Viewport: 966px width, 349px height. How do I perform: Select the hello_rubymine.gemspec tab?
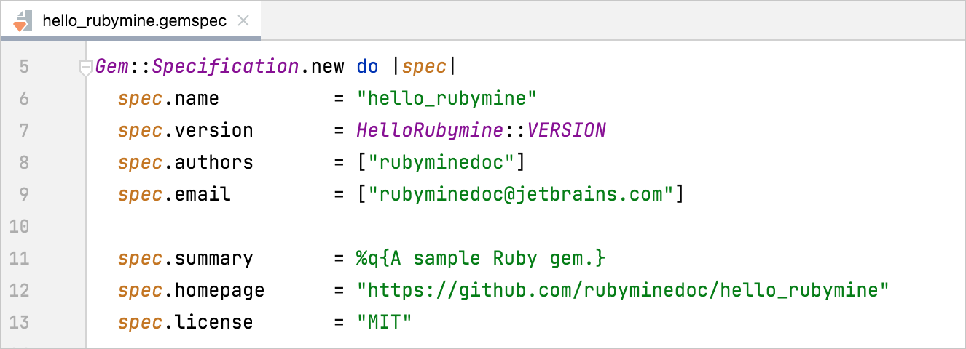point(135,20)
